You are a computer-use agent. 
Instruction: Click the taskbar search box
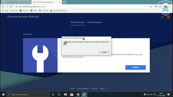(x=28, y=95)
